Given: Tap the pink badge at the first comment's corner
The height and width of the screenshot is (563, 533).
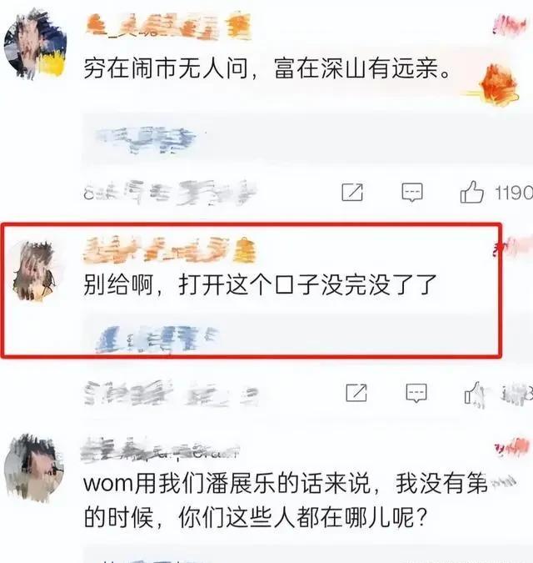Looking at the screenshot, I should 510,25.
